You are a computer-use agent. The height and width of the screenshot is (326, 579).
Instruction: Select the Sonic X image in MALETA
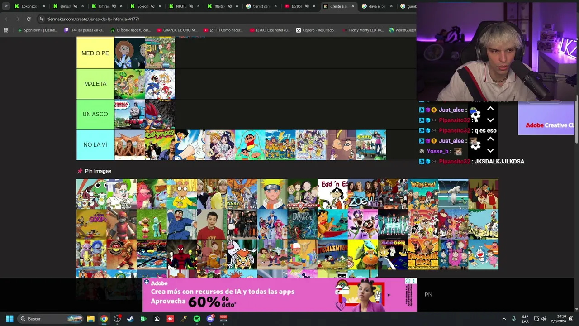(x=160, y=84)
